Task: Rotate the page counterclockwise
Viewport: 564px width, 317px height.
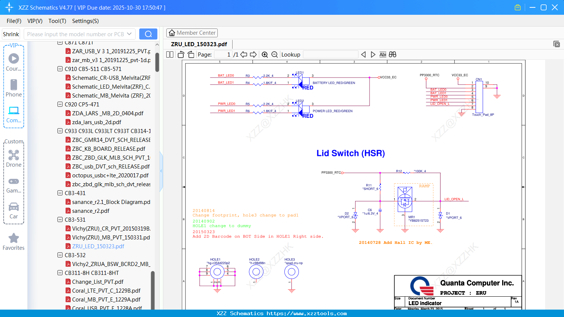Action: (x=181, y=55)
